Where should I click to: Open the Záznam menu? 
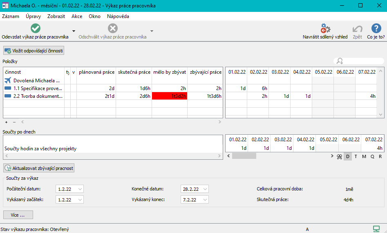point(10,16)
